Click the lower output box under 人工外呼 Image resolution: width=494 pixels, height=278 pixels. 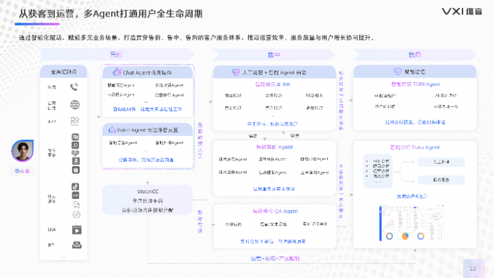[441, 180]
